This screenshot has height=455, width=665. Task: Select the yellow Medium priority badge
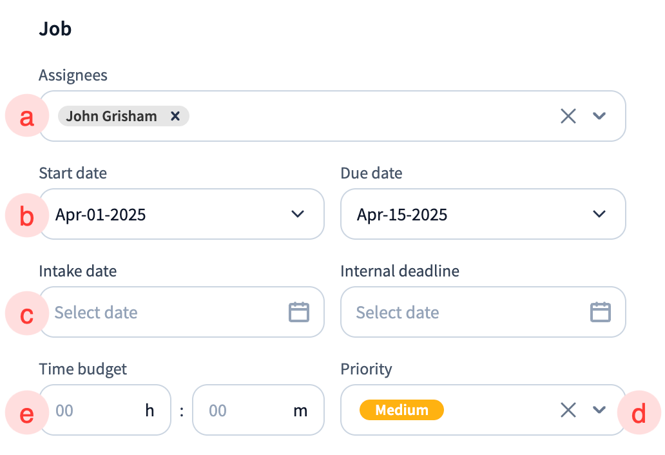(401, 410)
